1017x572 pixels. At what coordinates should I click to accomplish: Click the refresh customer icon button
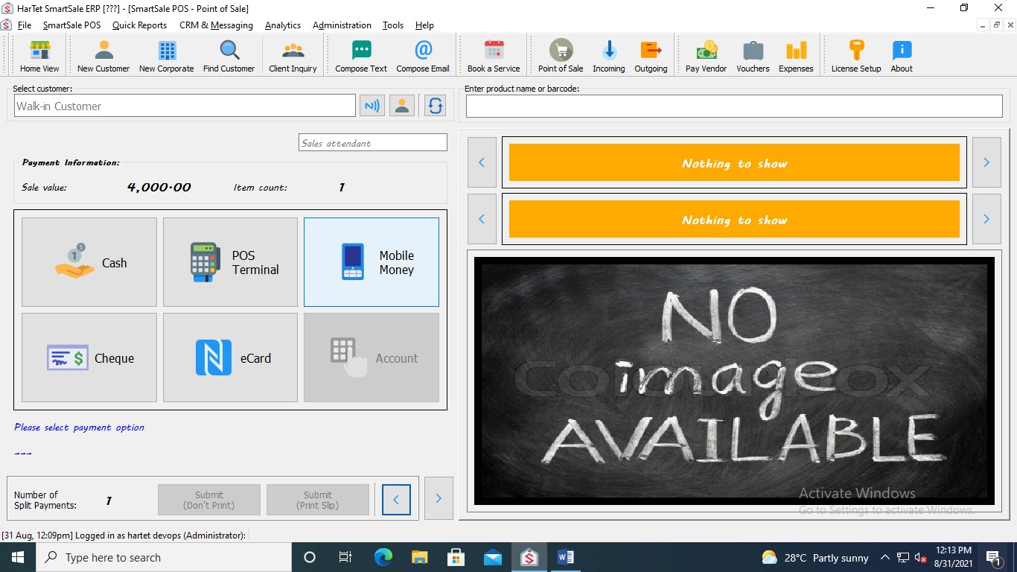pyautogui.click(x=435, y=106)
